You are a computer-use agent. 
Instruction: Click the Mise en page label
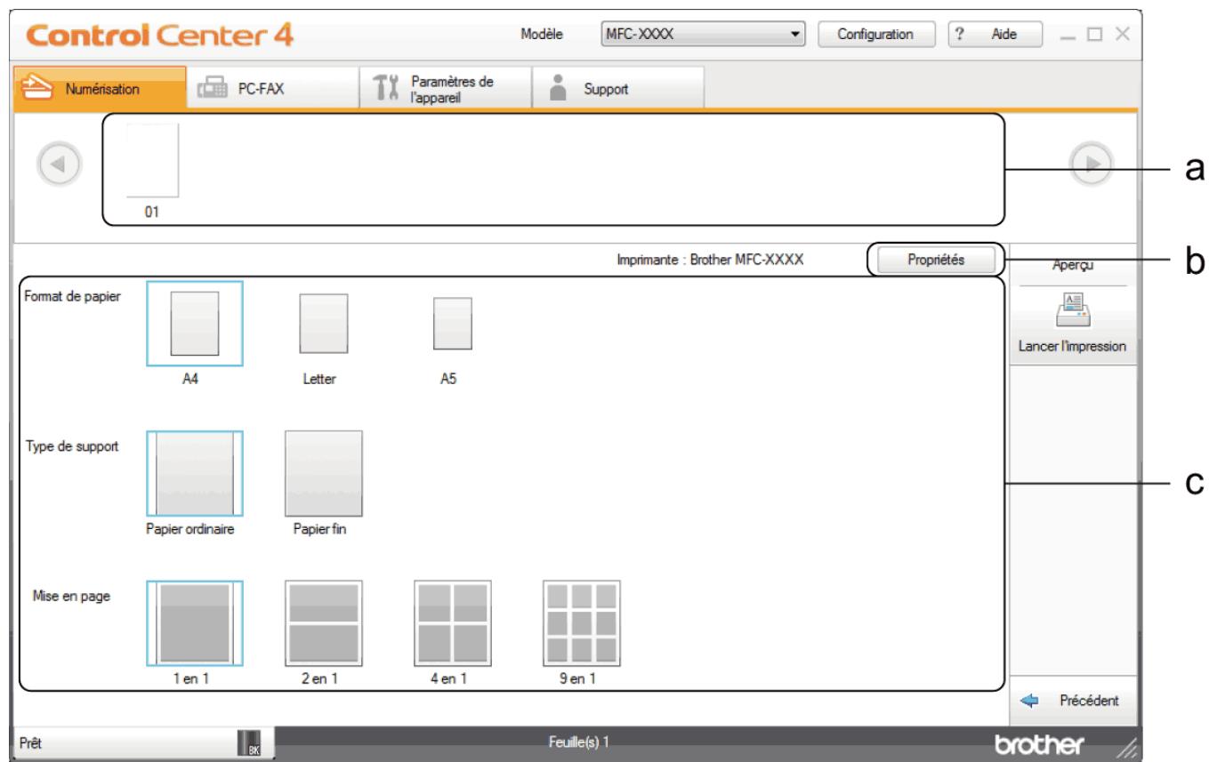pyautogui.click(x=69, y=596)
